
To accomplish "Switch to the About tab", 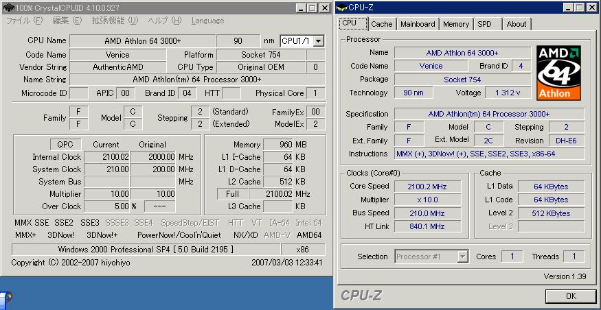I will [517, 24].
